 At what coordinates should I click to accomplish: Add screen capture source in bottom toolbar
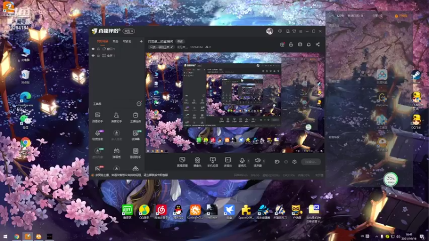(182, 162)
